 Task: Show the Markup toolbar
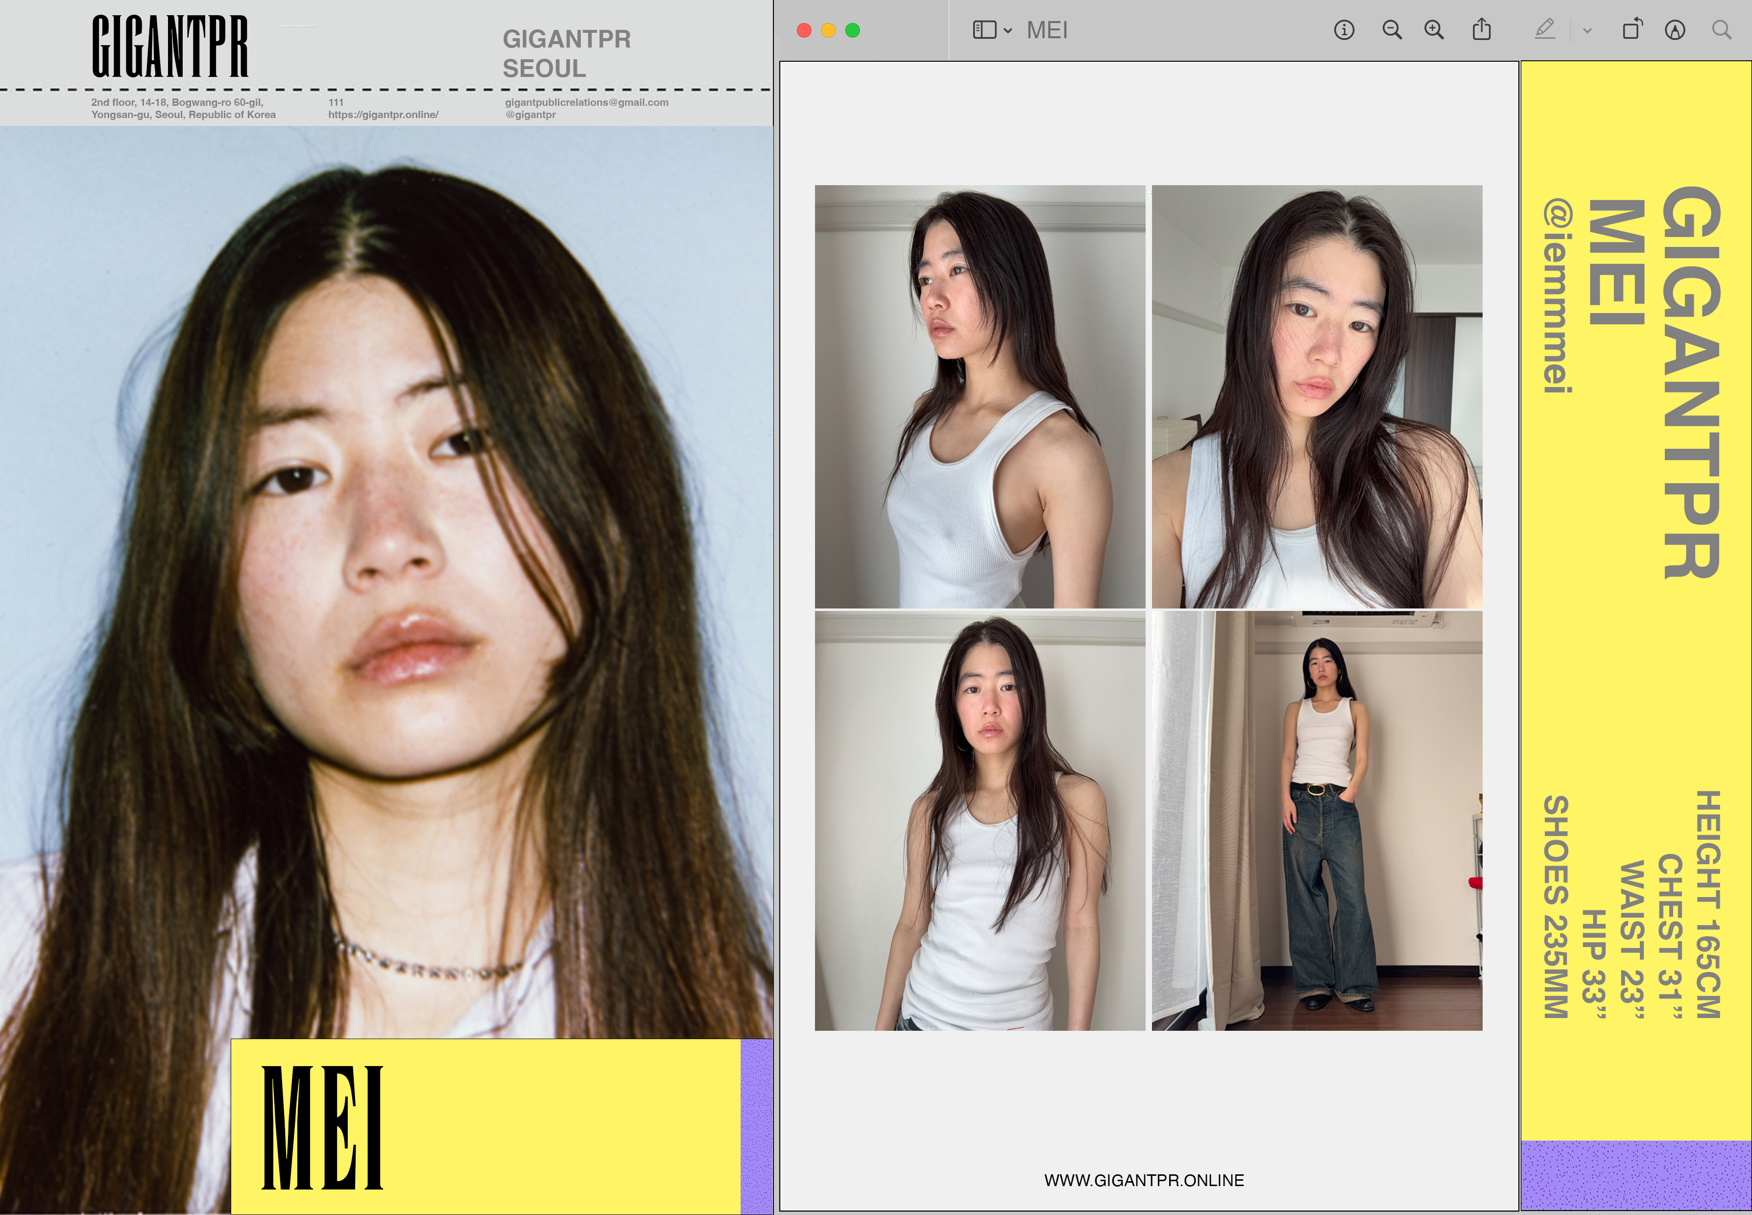pyautogui.click(x=1675, y=30)
